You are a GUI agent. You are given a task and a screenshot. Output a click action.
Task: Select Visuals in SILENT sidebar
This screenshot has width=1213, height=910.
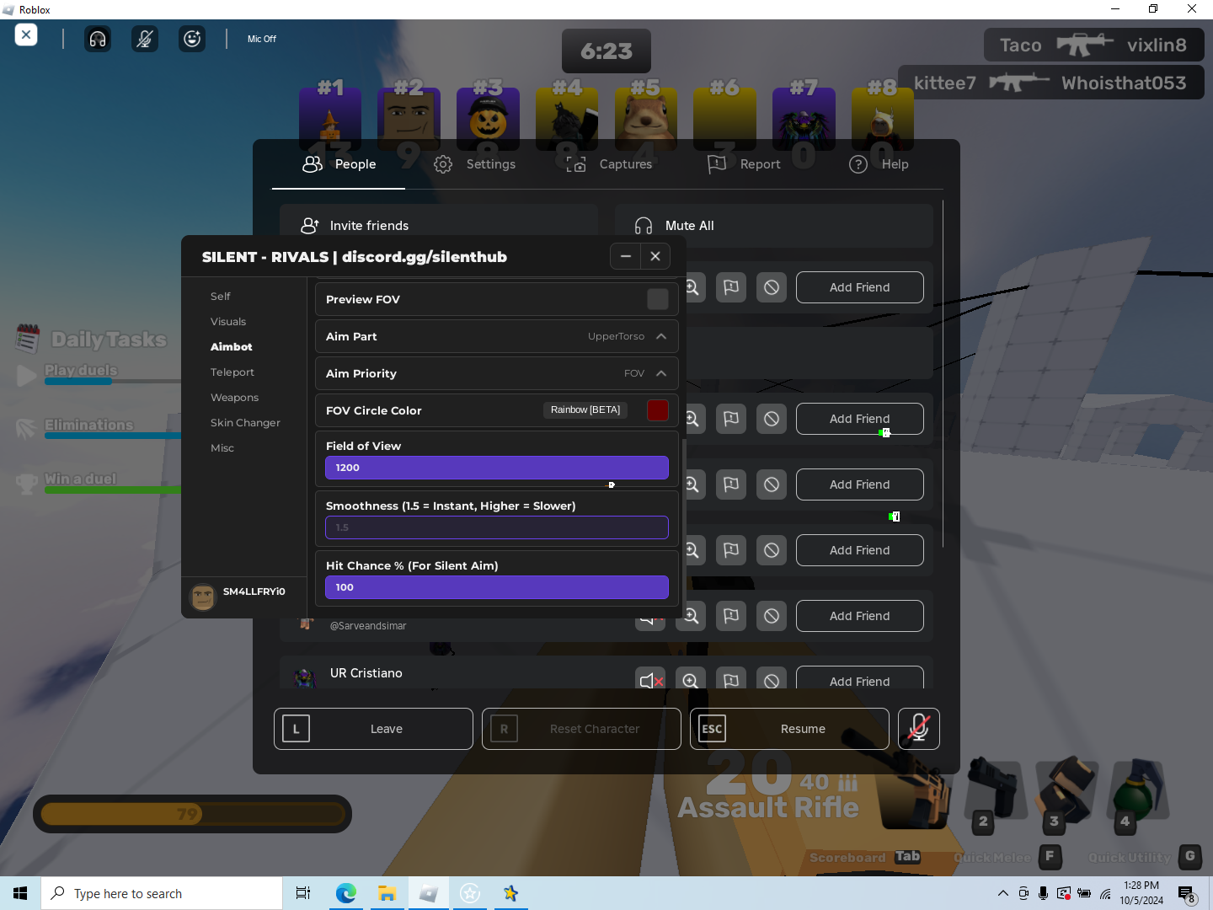point(228,322)
